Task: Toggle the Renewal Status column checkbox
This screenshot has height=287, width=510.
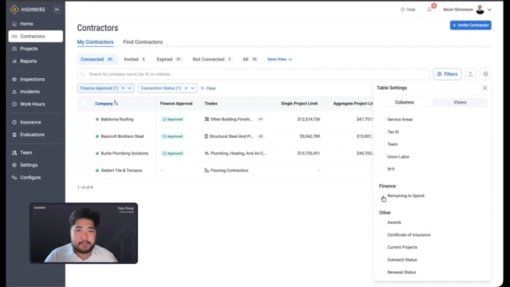Action: [382, 272]
